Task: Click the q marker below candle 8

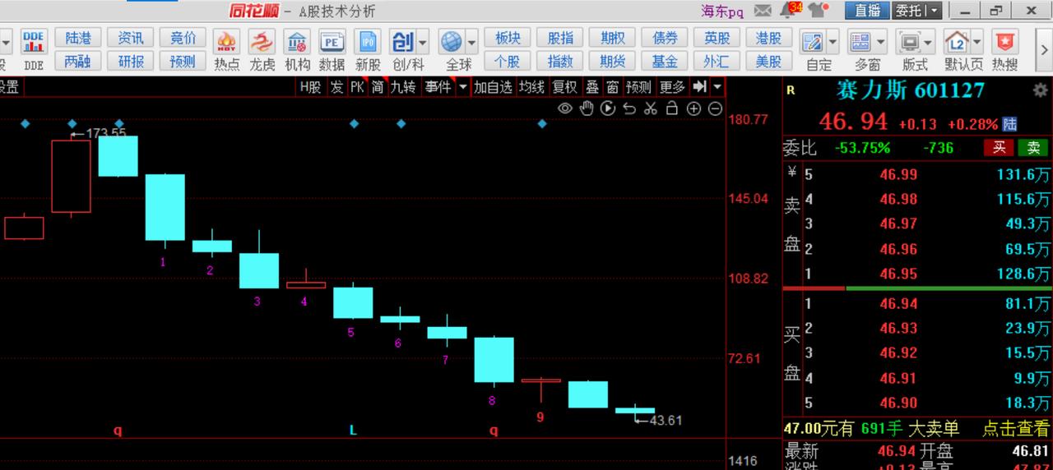Action: tap(494, 431)
